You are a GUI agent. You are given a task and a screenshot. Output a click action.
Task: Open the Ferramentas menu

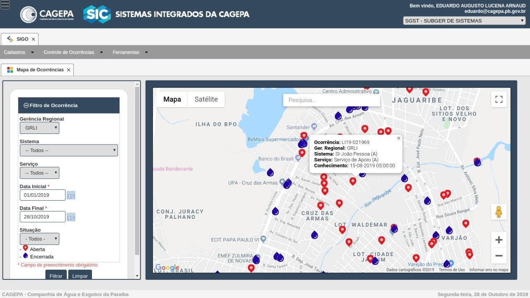point(130,52)
